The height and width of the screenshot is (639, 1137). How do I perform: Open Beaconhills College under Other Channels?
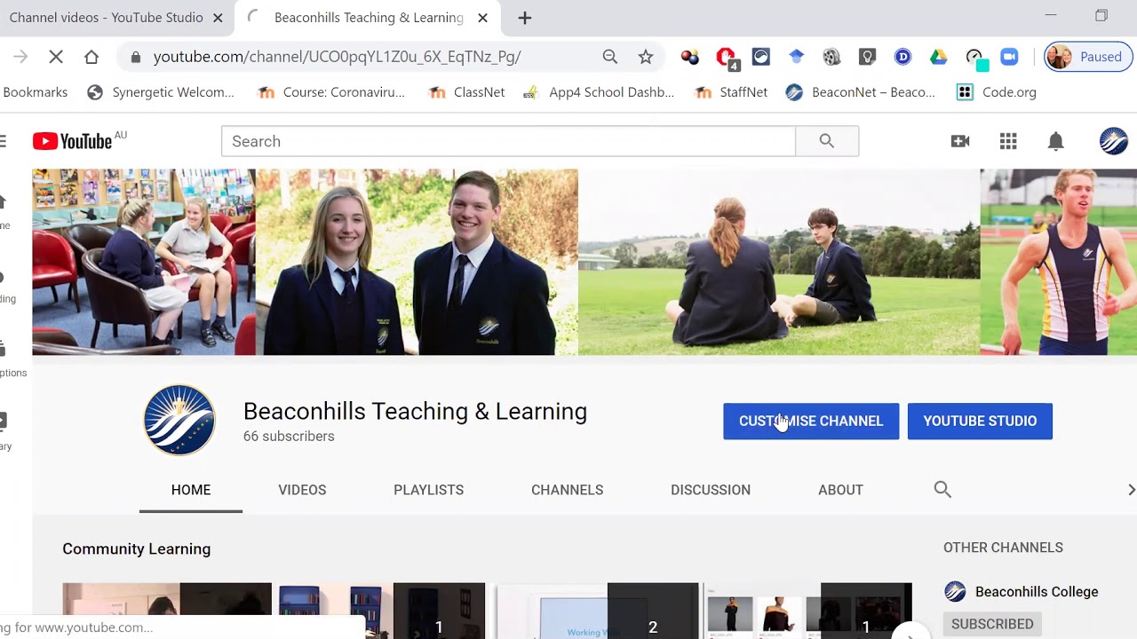click(x=1021, y=591)
